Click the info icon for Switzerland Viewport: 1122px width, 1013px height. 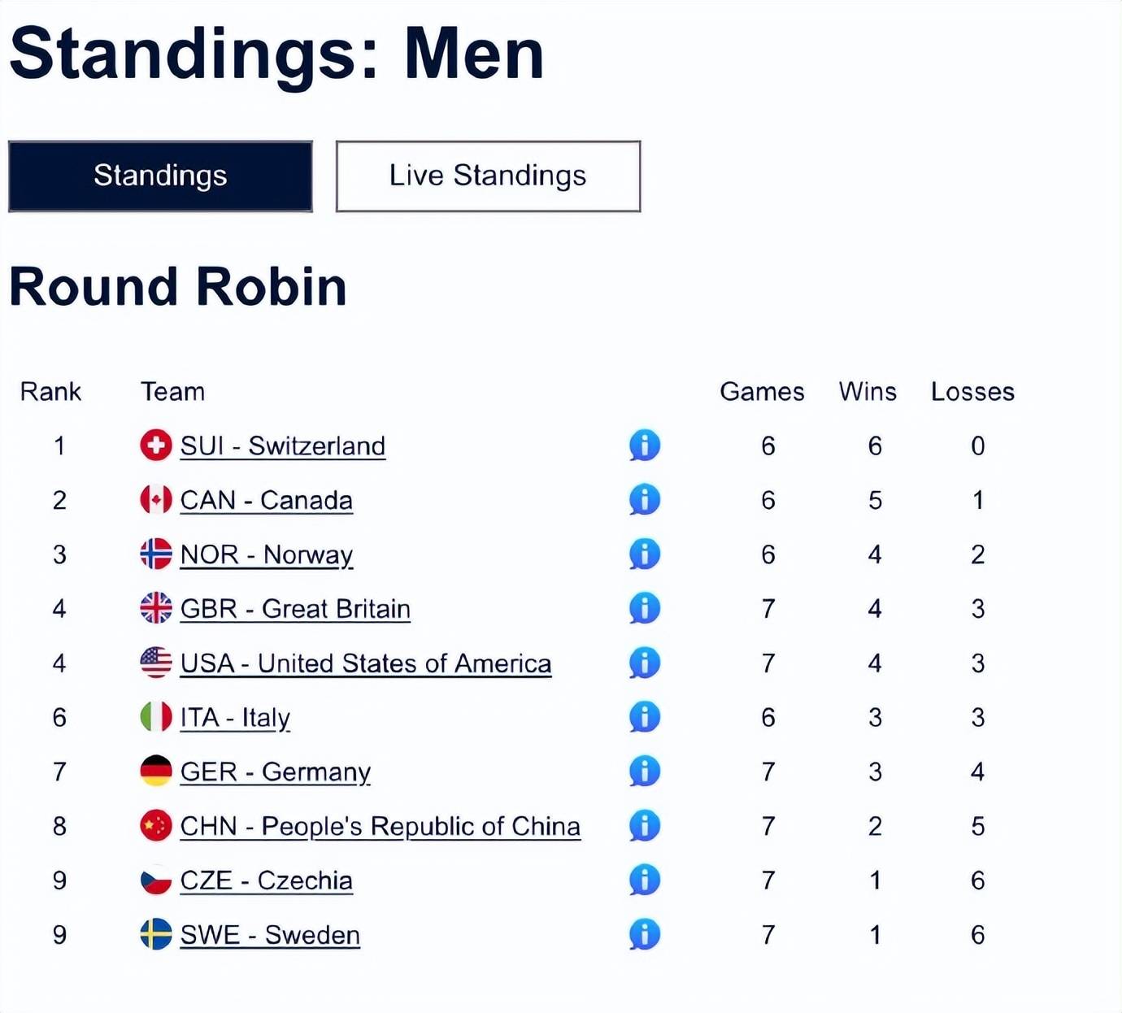coord(644,446)
